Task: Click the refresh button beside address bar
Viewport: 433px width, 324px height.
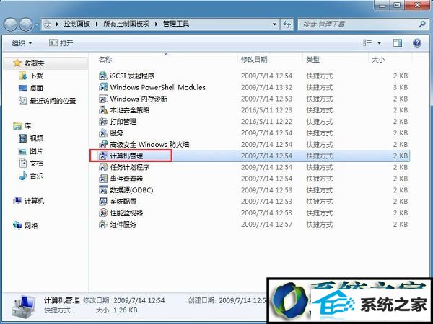Action: coord(287,24)
